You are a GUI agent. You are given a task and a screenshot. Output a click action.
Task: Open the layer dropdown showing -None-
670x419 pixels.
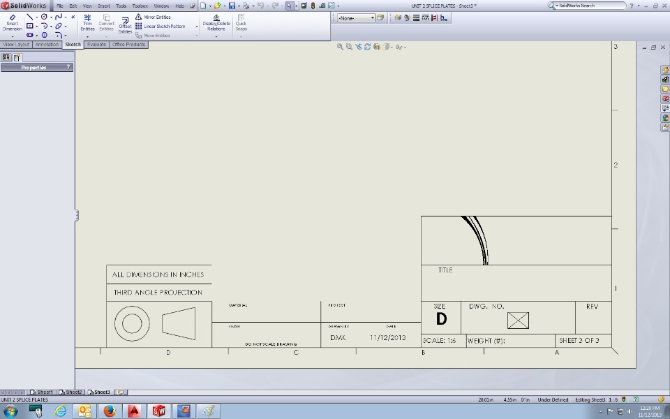pyautogui.click(x=356, y=17)
